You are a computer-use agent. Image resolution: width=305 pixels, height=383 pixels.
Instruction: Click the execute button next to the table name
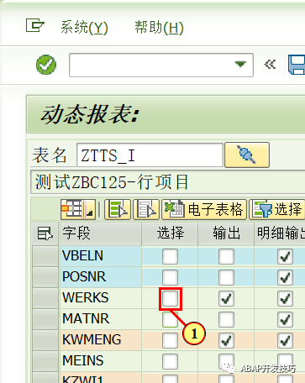[x=247, y=155]
